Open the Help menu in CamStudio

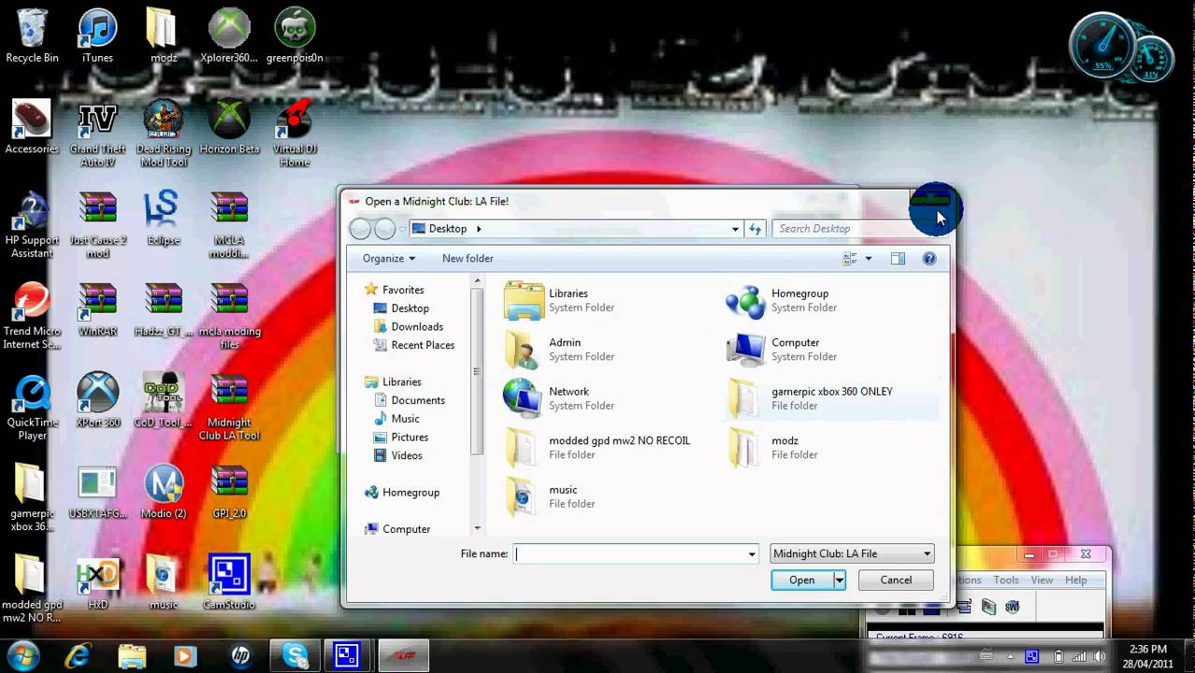tap(1076, 580)
